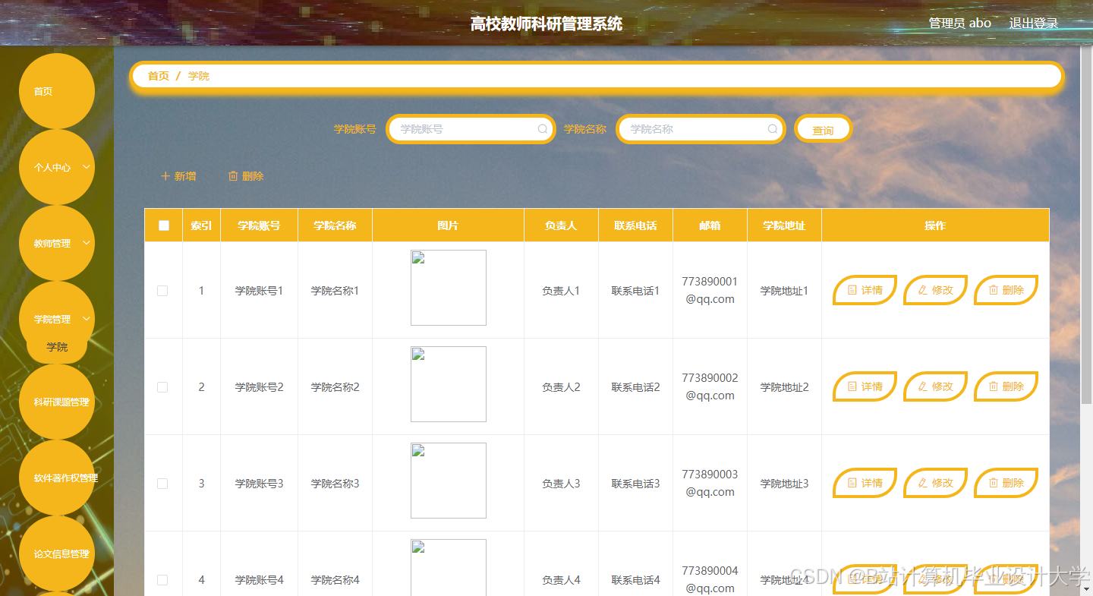1093x596 pixels.
Task: Check the checkbox for row 1
Action: [x=162, y=291]
